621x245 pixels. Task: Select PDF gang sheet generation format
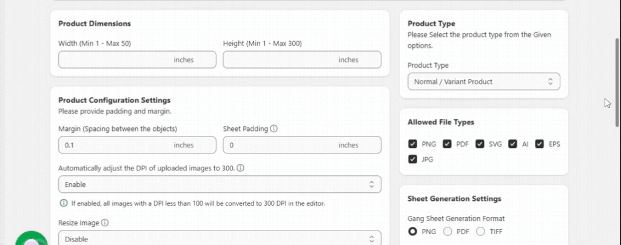pyautogui.click(x=448, y=231)
